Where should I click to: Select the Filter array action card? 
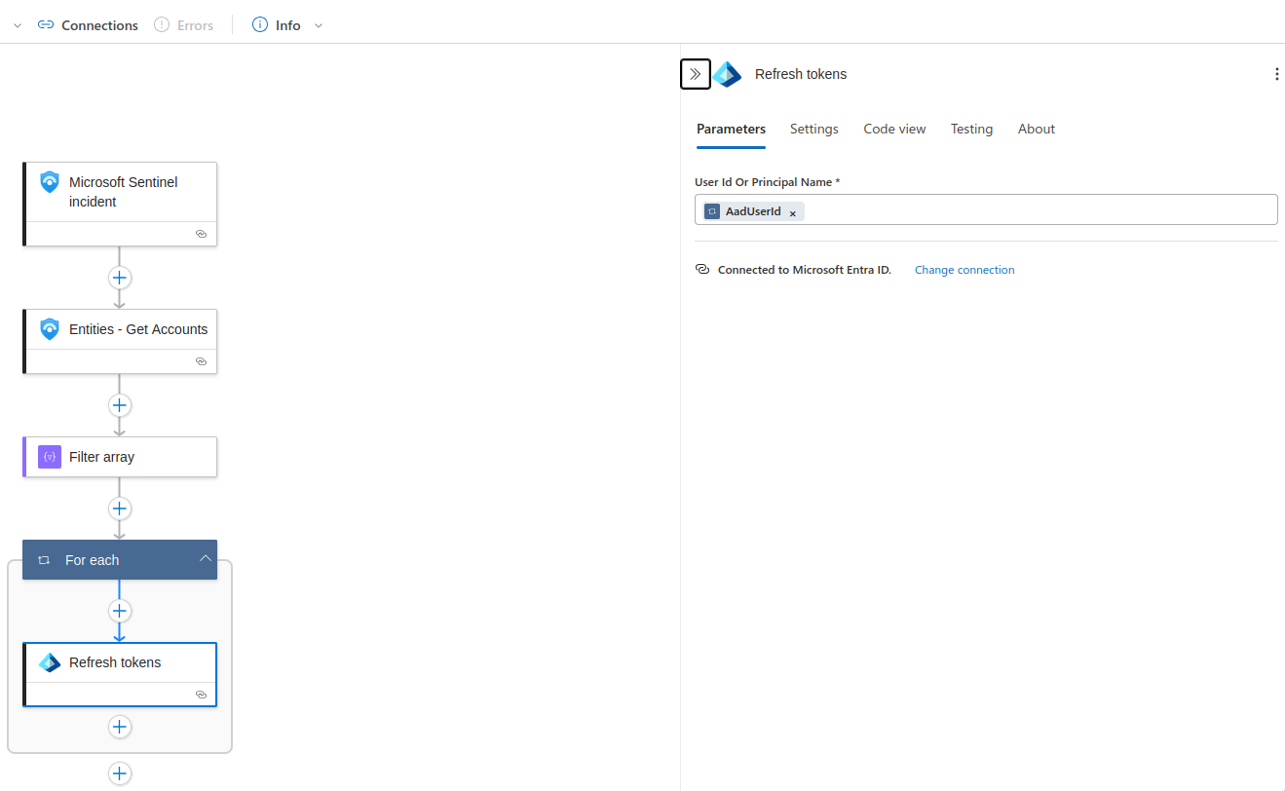[x=120, y=457]
